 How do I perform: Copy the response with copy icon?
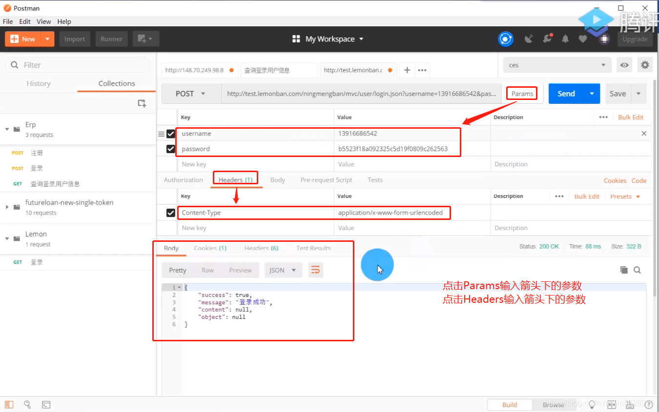tap(623, 270)
